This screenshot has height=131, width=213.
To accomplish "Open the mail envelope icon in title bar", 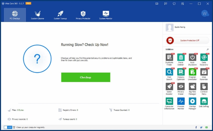I will click(157, 4).
